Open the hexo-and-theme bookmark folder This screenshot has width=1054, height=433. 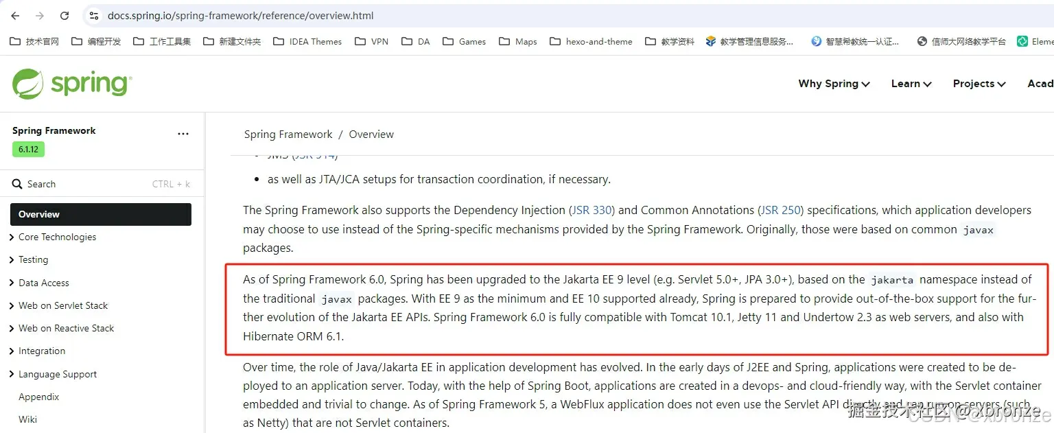pyautogui.click(x=592, y=42)
